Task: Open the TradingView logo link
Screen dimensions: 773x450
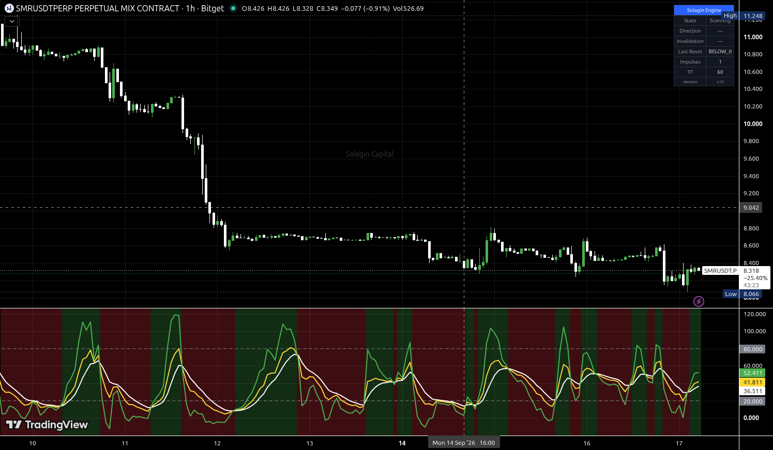Action: [x=47, y=425]
